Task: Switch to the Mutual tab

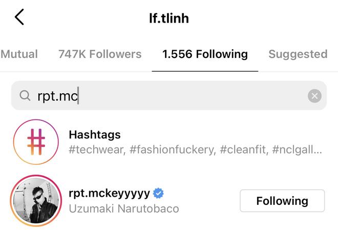Action: tap(19, 54)
